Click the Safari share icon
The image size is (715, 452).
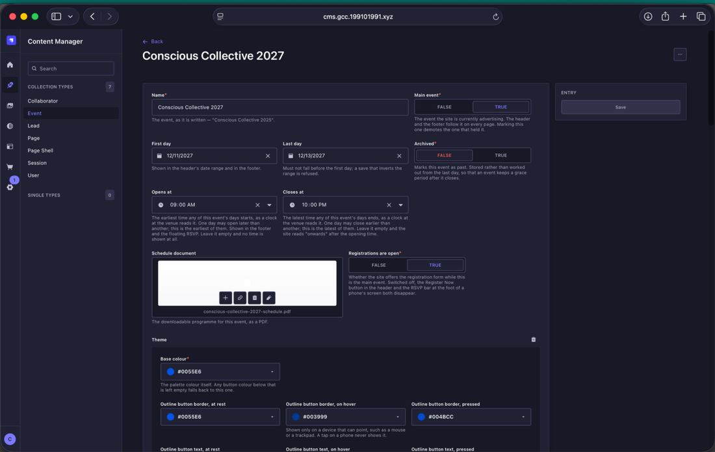pyautogui.click(x=666, y=16)
